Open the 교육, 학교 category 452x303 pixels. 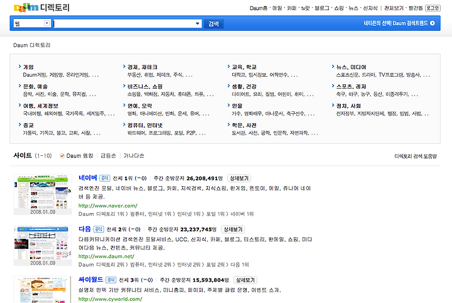[244, 67]
